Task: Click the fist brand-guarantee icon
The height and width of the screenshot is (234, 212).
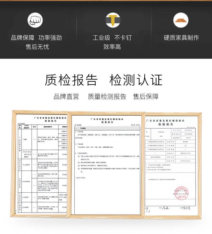Action: (x=35, y=20)
